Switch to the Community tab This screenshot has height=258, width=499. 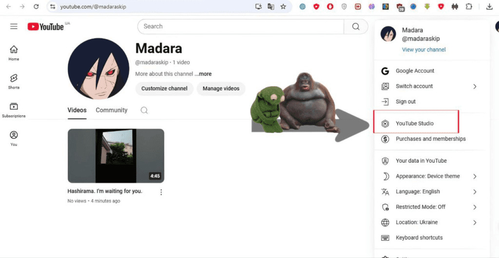point(112,110)
